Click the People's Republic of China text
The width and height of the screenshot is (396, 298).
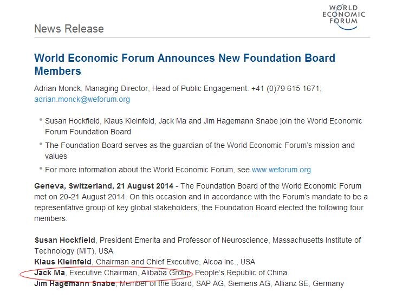click(x=241, y=273)
